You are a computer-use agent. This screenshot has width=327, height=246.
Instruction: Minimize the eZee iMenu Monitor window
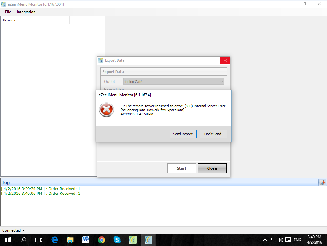click(290, 4)
